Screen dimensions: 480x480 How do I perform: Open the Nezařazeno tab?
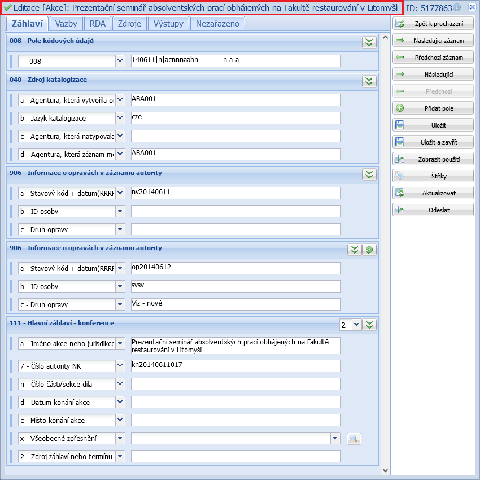point(217,23)
